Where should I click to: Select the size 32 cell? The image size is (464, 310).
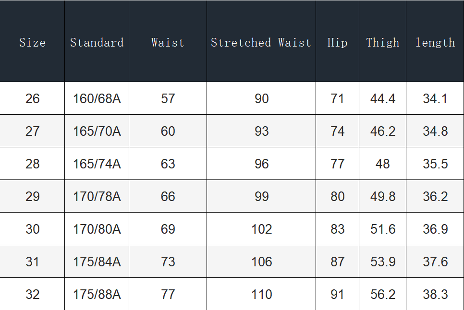(x=32, y=295)
